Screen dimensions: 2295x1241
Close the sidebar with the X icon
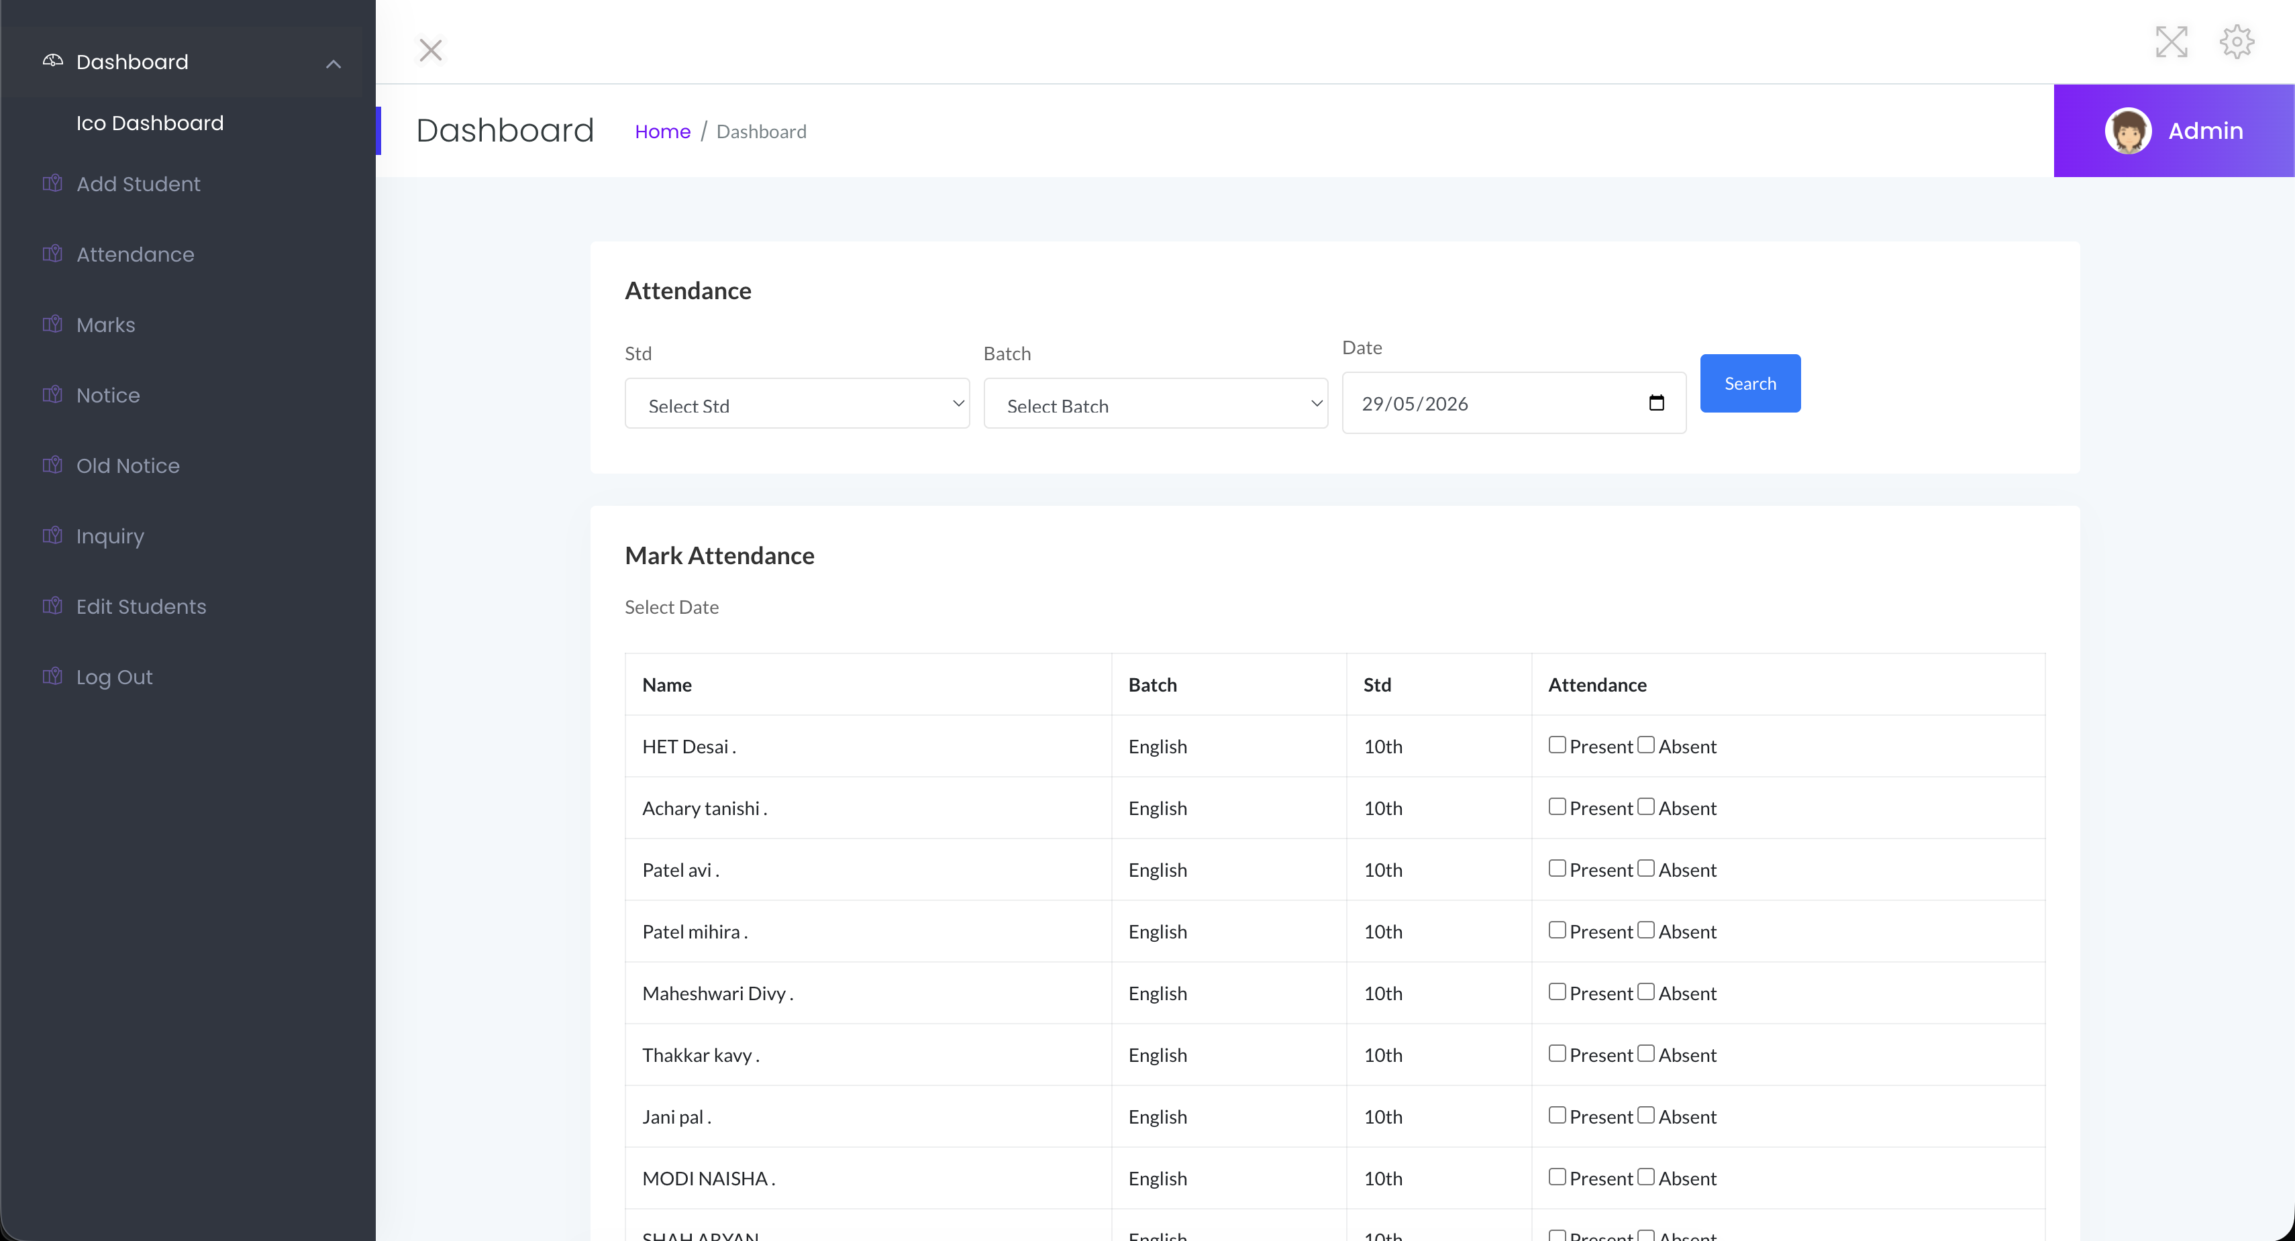pyautogui.click(x=430, y=50)
